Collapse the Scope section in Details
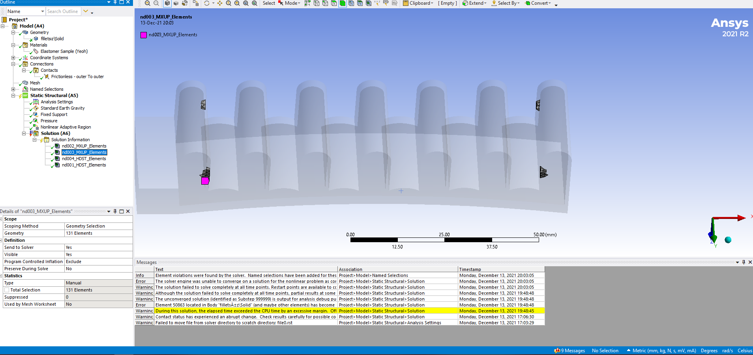Viewport: 753px width, 355px height. tap(1, 219)
